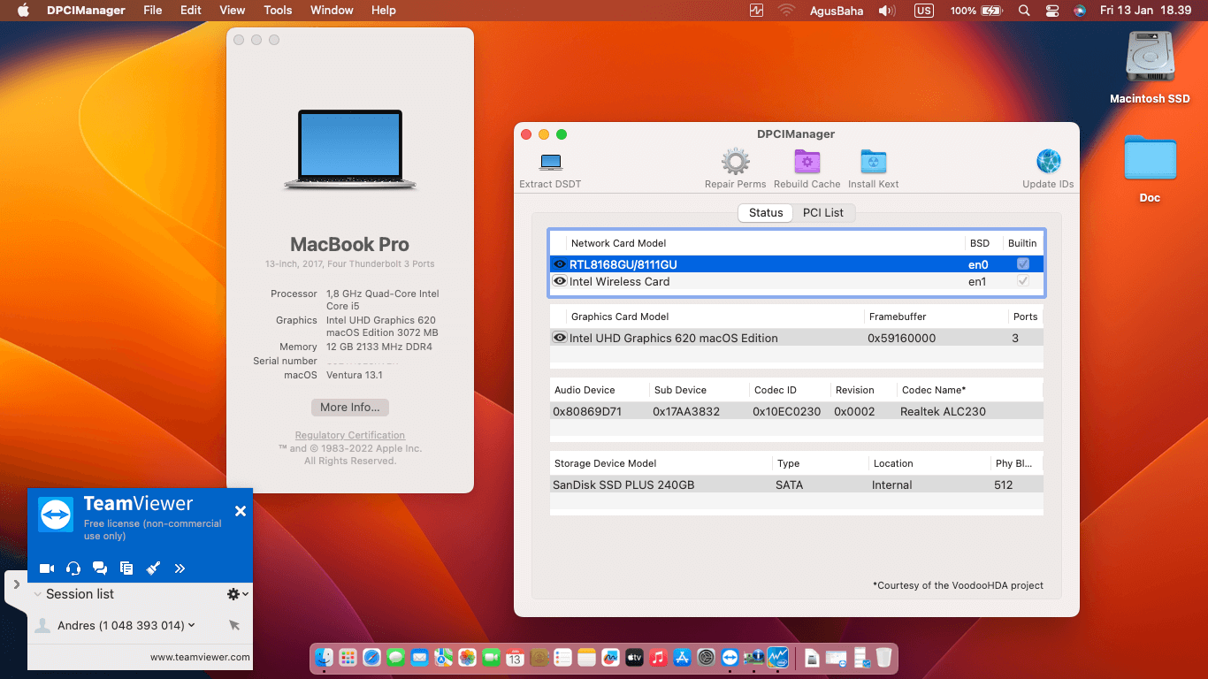Viewport: 1208px width, 679px height.
Task: Launch Safari from the Dock
Action: pyautogui.click(x=372, y=658)
